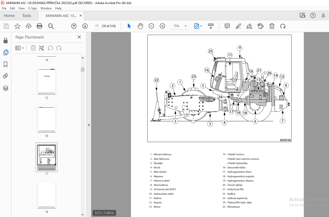Open the Help menu
This screenshot has height=217, width=329.
point(58,8)
